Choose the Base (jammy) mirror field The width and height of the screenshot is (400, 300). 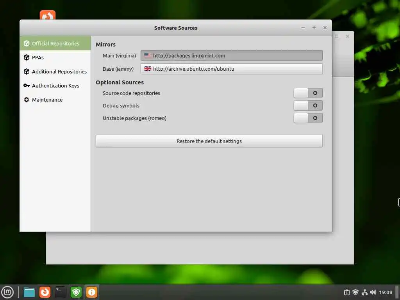pyautogui.click(x=231, y=69)
